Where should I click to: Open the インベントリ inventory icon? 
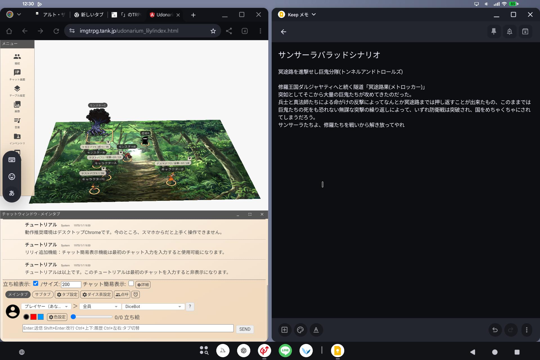coord(17,137)
